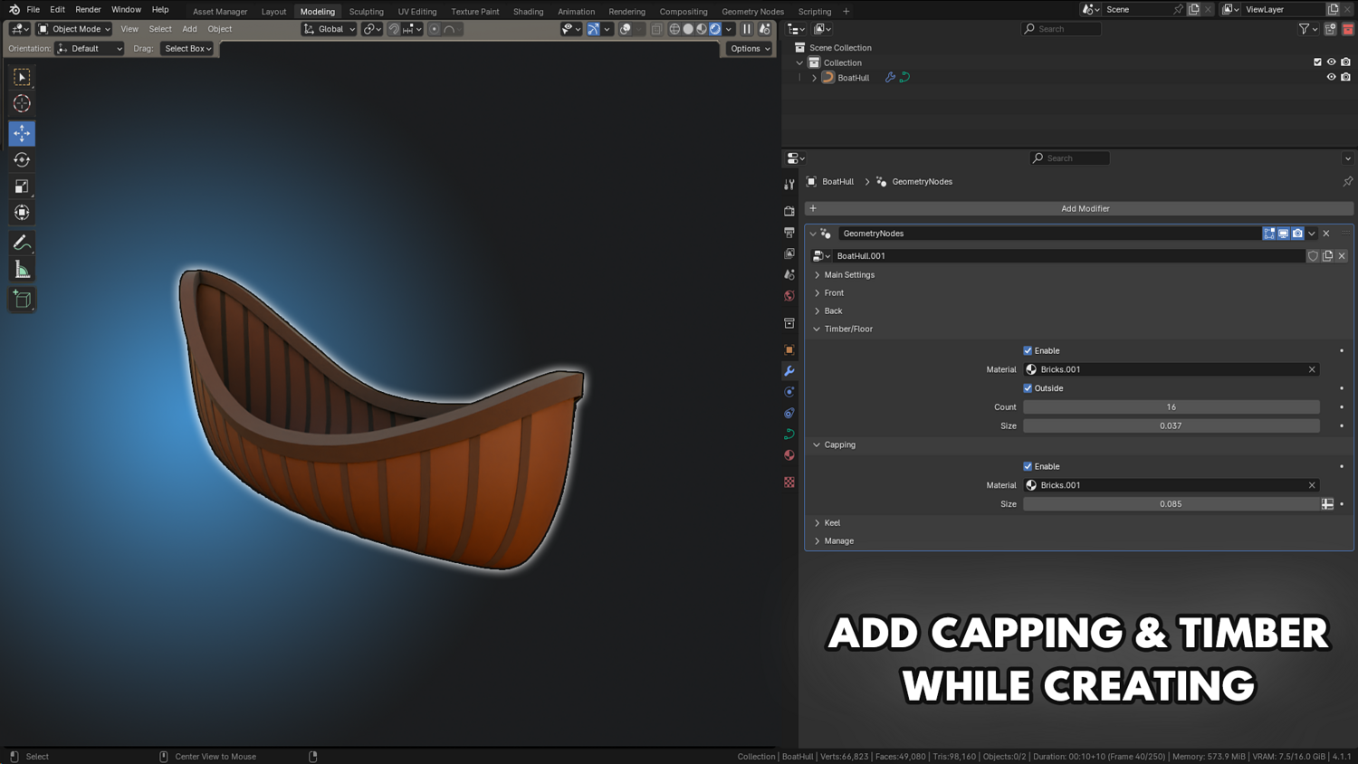Open the Object Mode dropdown
This screenshot has height=764, width=1358.
click(74, 29)
